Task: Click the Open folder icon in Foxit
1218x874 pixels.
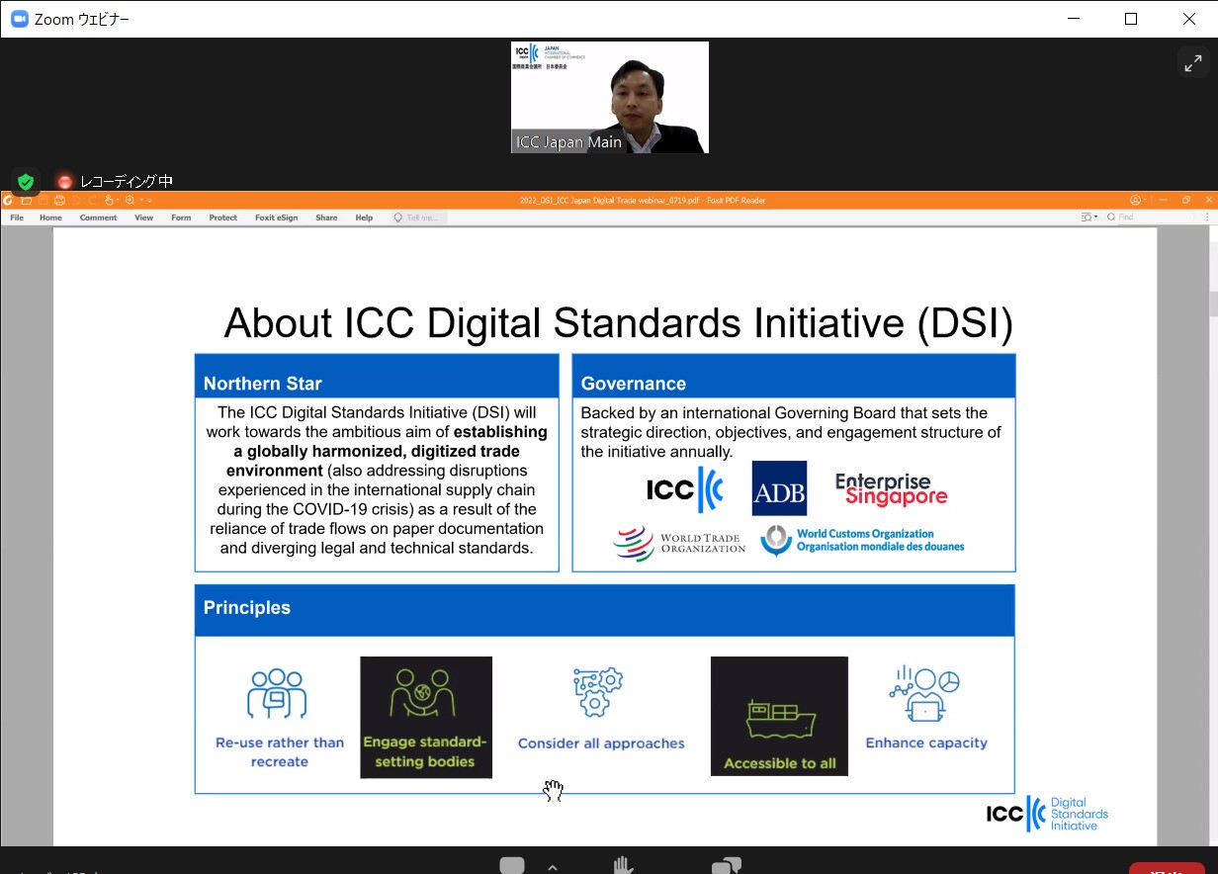Action: click(x=27, y=201)
